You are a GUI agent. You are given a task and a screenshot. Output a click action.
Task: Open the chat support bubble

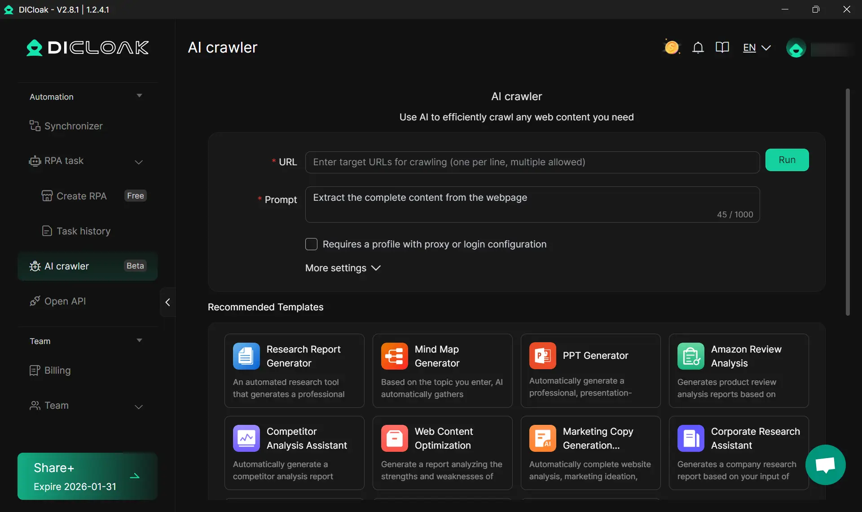(x=825, y=465)
